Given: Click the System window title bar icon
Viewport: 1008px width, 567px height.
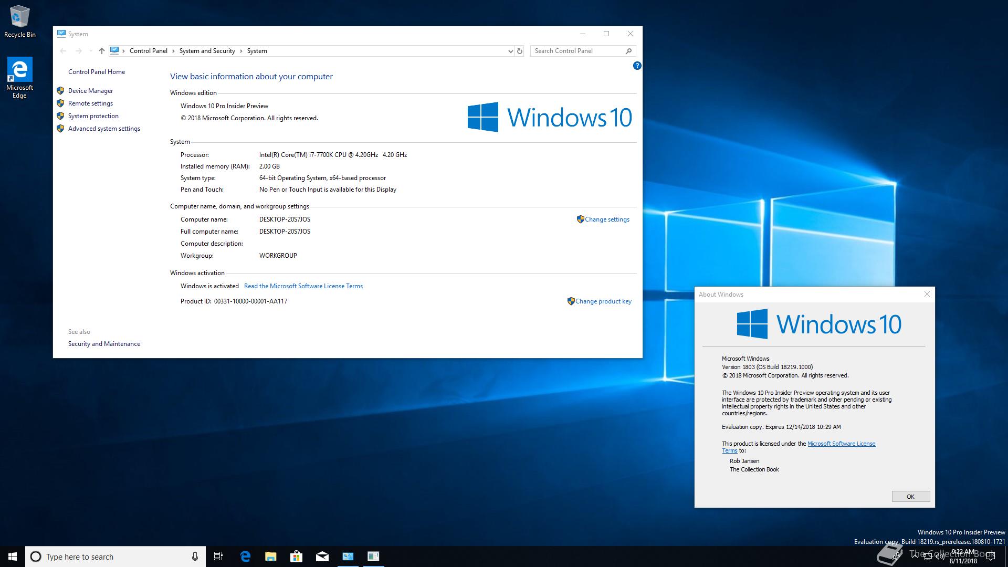Looking at the screenshot, I should click(61, 34).
